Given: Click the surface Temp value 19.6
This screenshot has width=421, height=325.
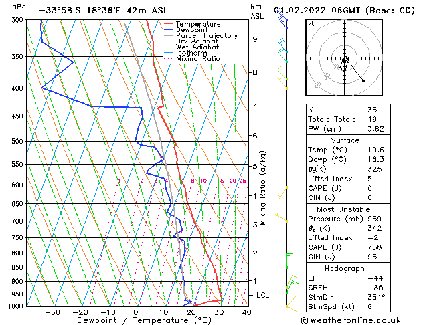Looking at the screenshot, I should [x=375, y=150].
